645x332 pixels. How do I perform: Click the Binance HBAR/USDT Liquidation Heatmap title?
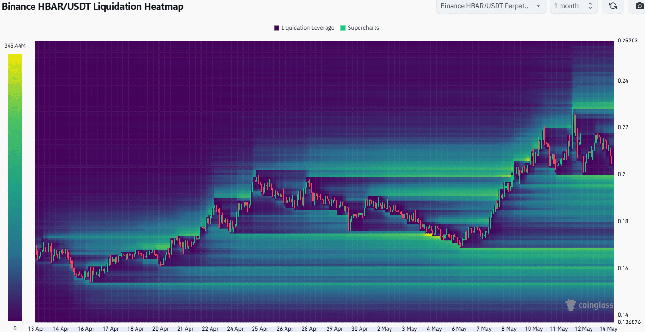(93, 7)
